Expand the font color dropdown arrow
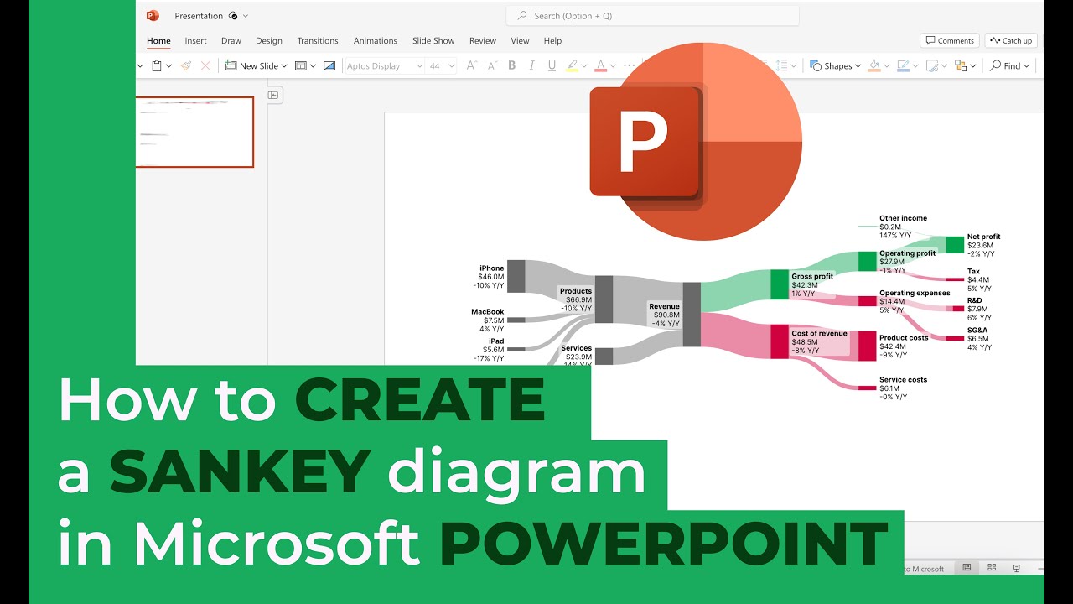Screen dimensions: 1073x604 612,65
